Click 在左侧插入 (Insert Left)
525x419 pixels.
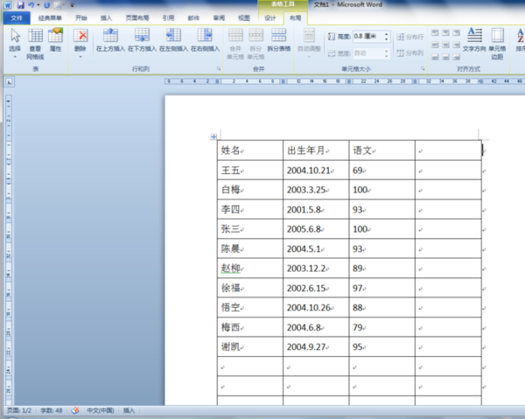point(173,40)
